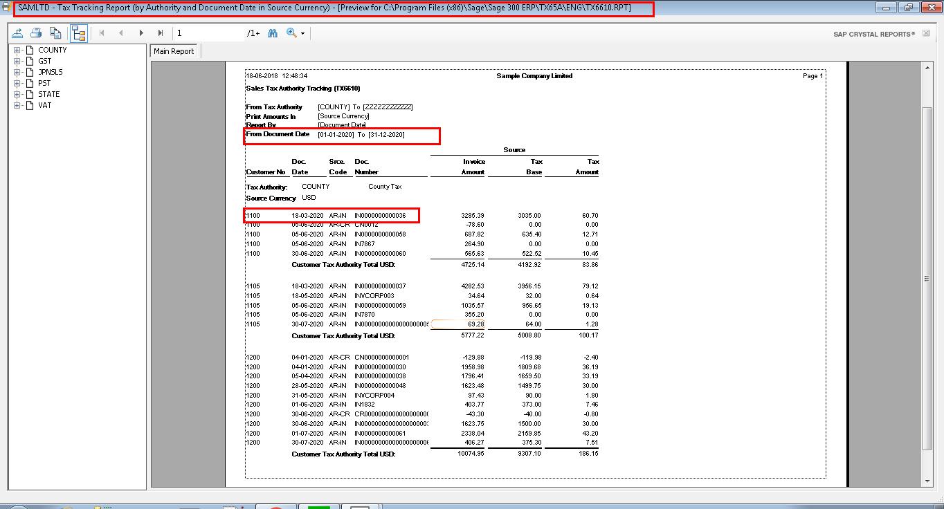Select COUNTY in group tree
This screenshot has width=944, height=509.
53,50
